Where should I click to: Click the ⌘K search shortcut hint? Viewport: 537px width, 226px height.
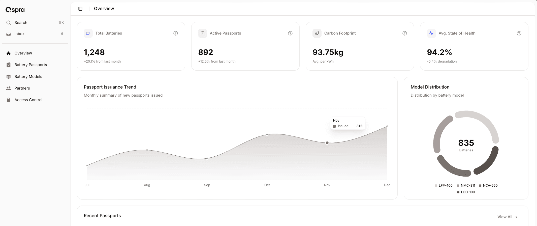(x=61, y=23)
